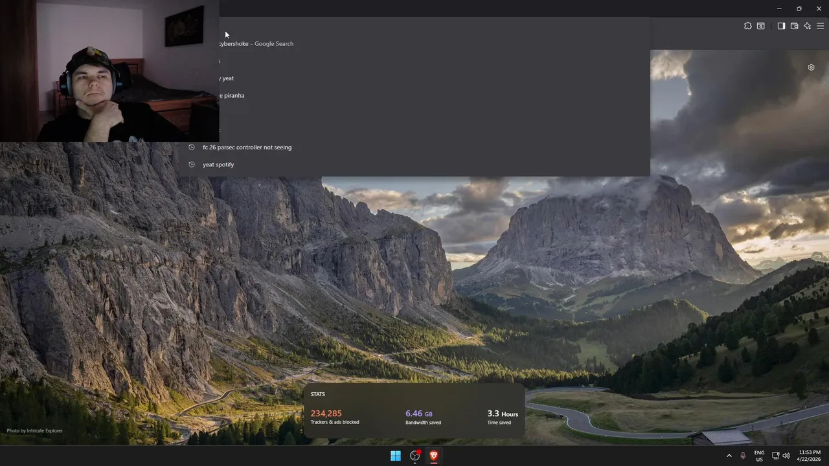The image size is (829, 466).
Task: Choose the suggestion ending in 'piranha'
Action: click(414, 95)
